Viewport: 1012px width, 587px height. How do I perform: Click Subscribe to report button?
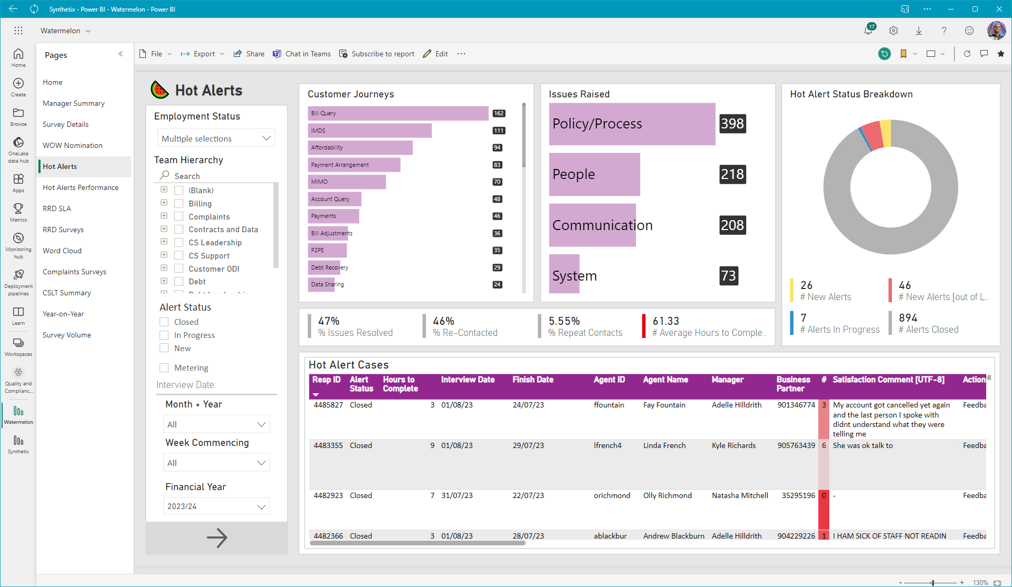click(x=377, y=54)
